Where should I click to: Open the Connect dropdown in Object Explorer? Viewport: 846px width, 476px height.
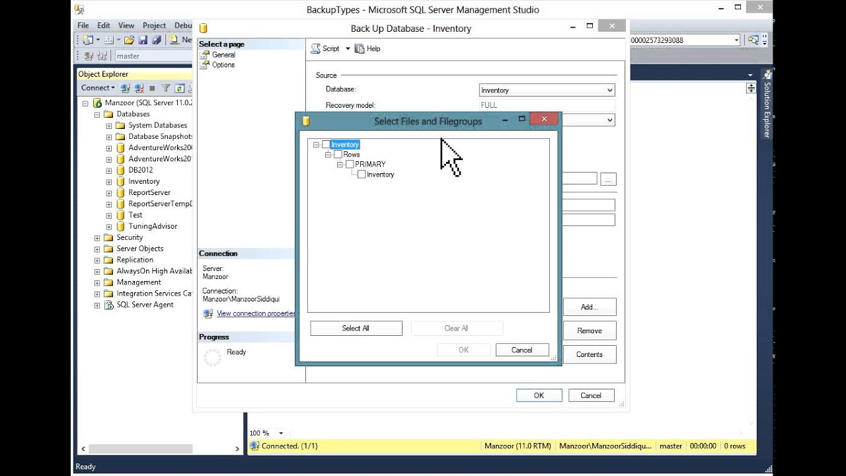[x=98, y=88]
